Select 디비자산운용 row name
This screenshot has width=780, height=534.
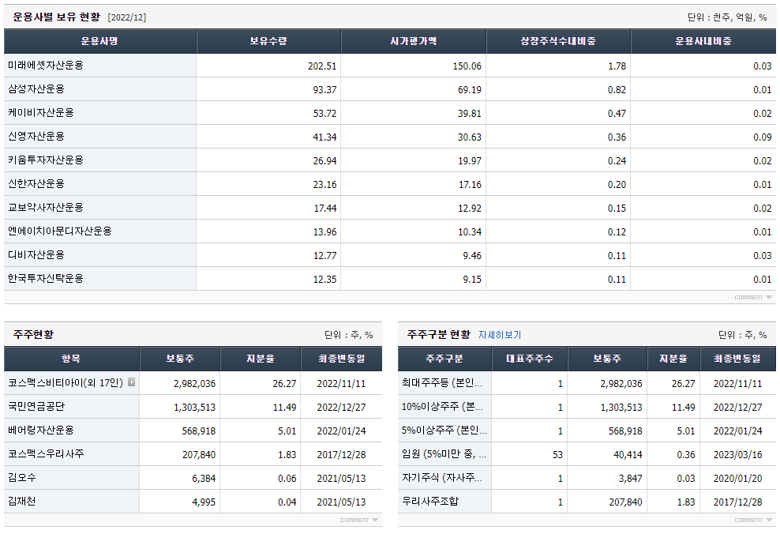click(36, 255)
